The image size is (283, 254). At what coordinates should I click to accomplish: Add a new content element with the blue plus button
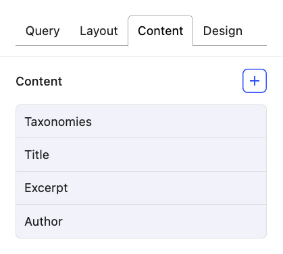point(255,81)
